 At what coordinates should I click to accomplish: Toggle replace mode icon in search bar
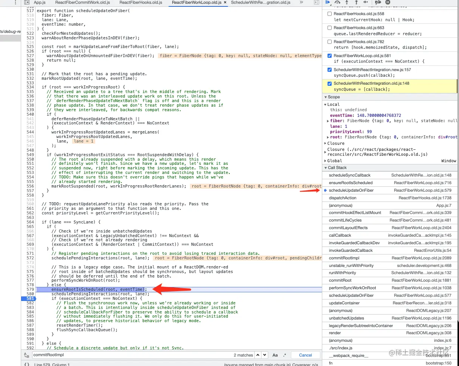coord(26,355)
